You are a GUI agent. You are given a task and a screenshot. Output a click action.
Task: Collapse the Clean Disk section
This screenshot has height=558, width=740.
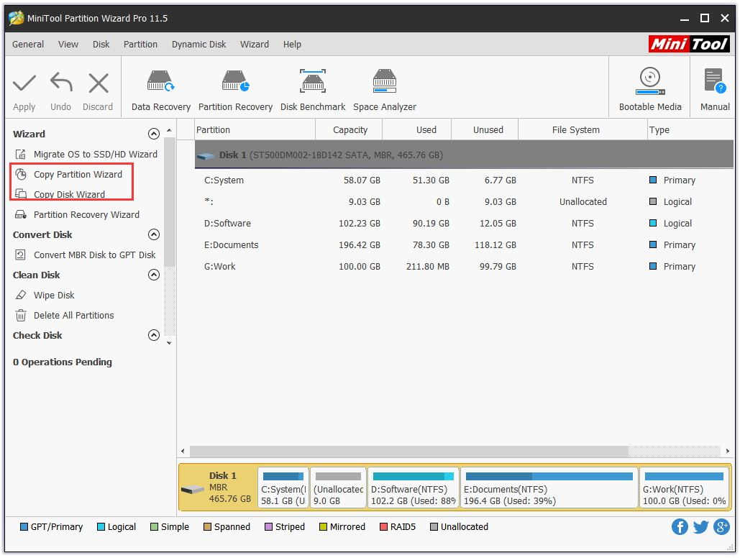154,275
